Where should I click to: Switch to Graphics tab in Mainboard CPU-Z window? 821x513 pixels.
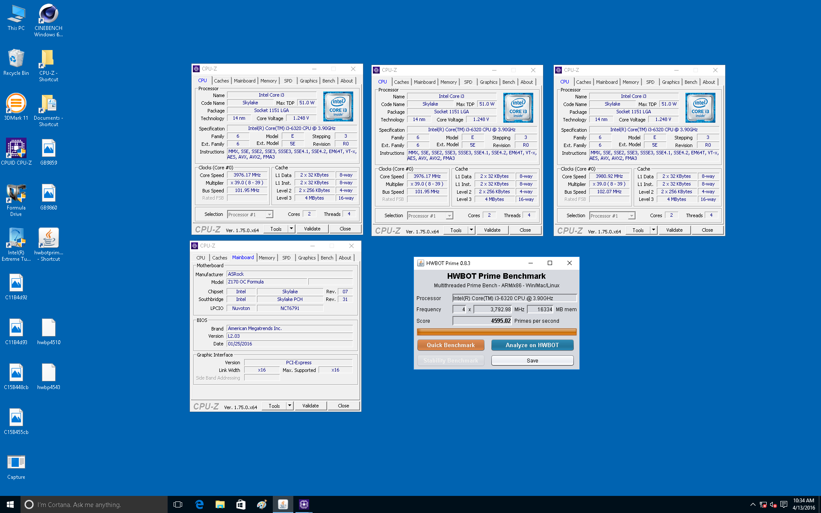coord(307,258)
